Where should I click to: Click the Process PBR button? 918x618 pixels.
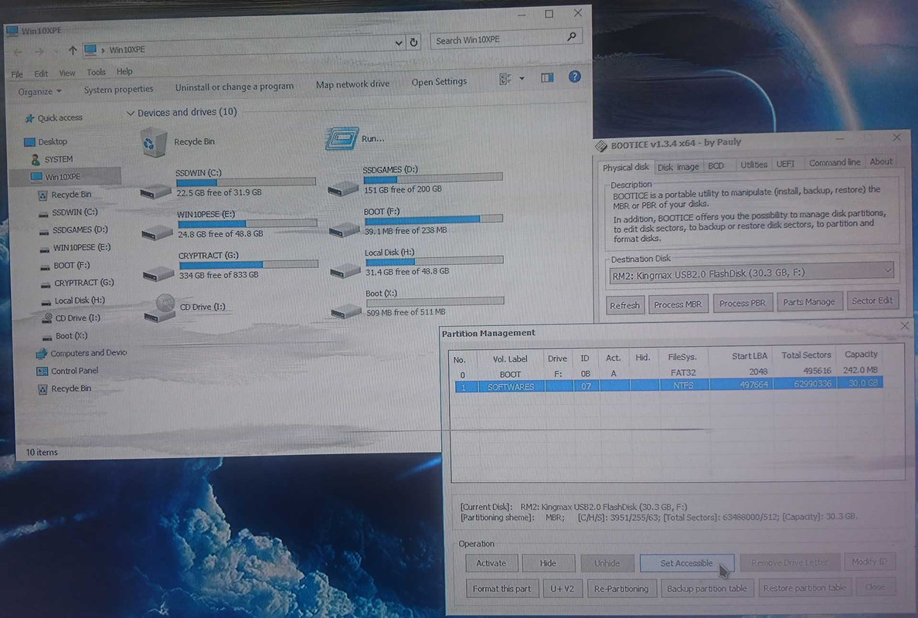point(742,303)
